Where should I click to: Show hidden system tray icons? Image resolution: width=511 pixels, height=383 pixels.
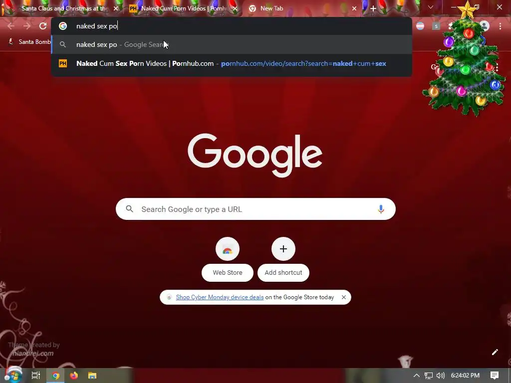417,376
